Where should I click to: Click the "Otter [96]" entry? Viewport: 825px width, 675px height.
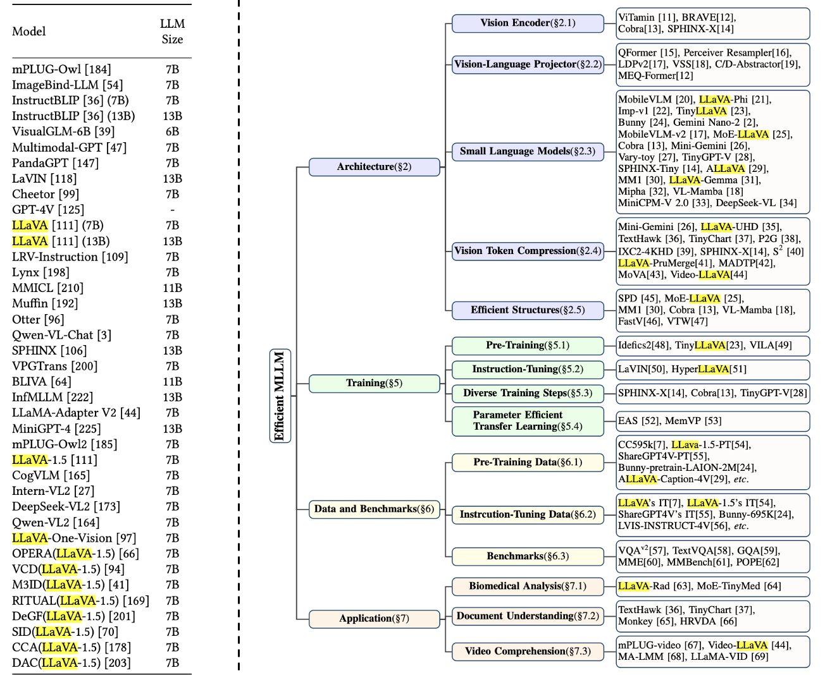(x=38, y=319)
